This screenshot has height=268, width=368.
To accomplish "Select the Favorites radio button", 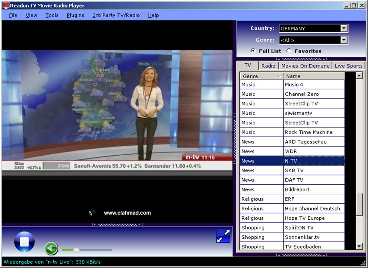I will [x=289, y=51].
